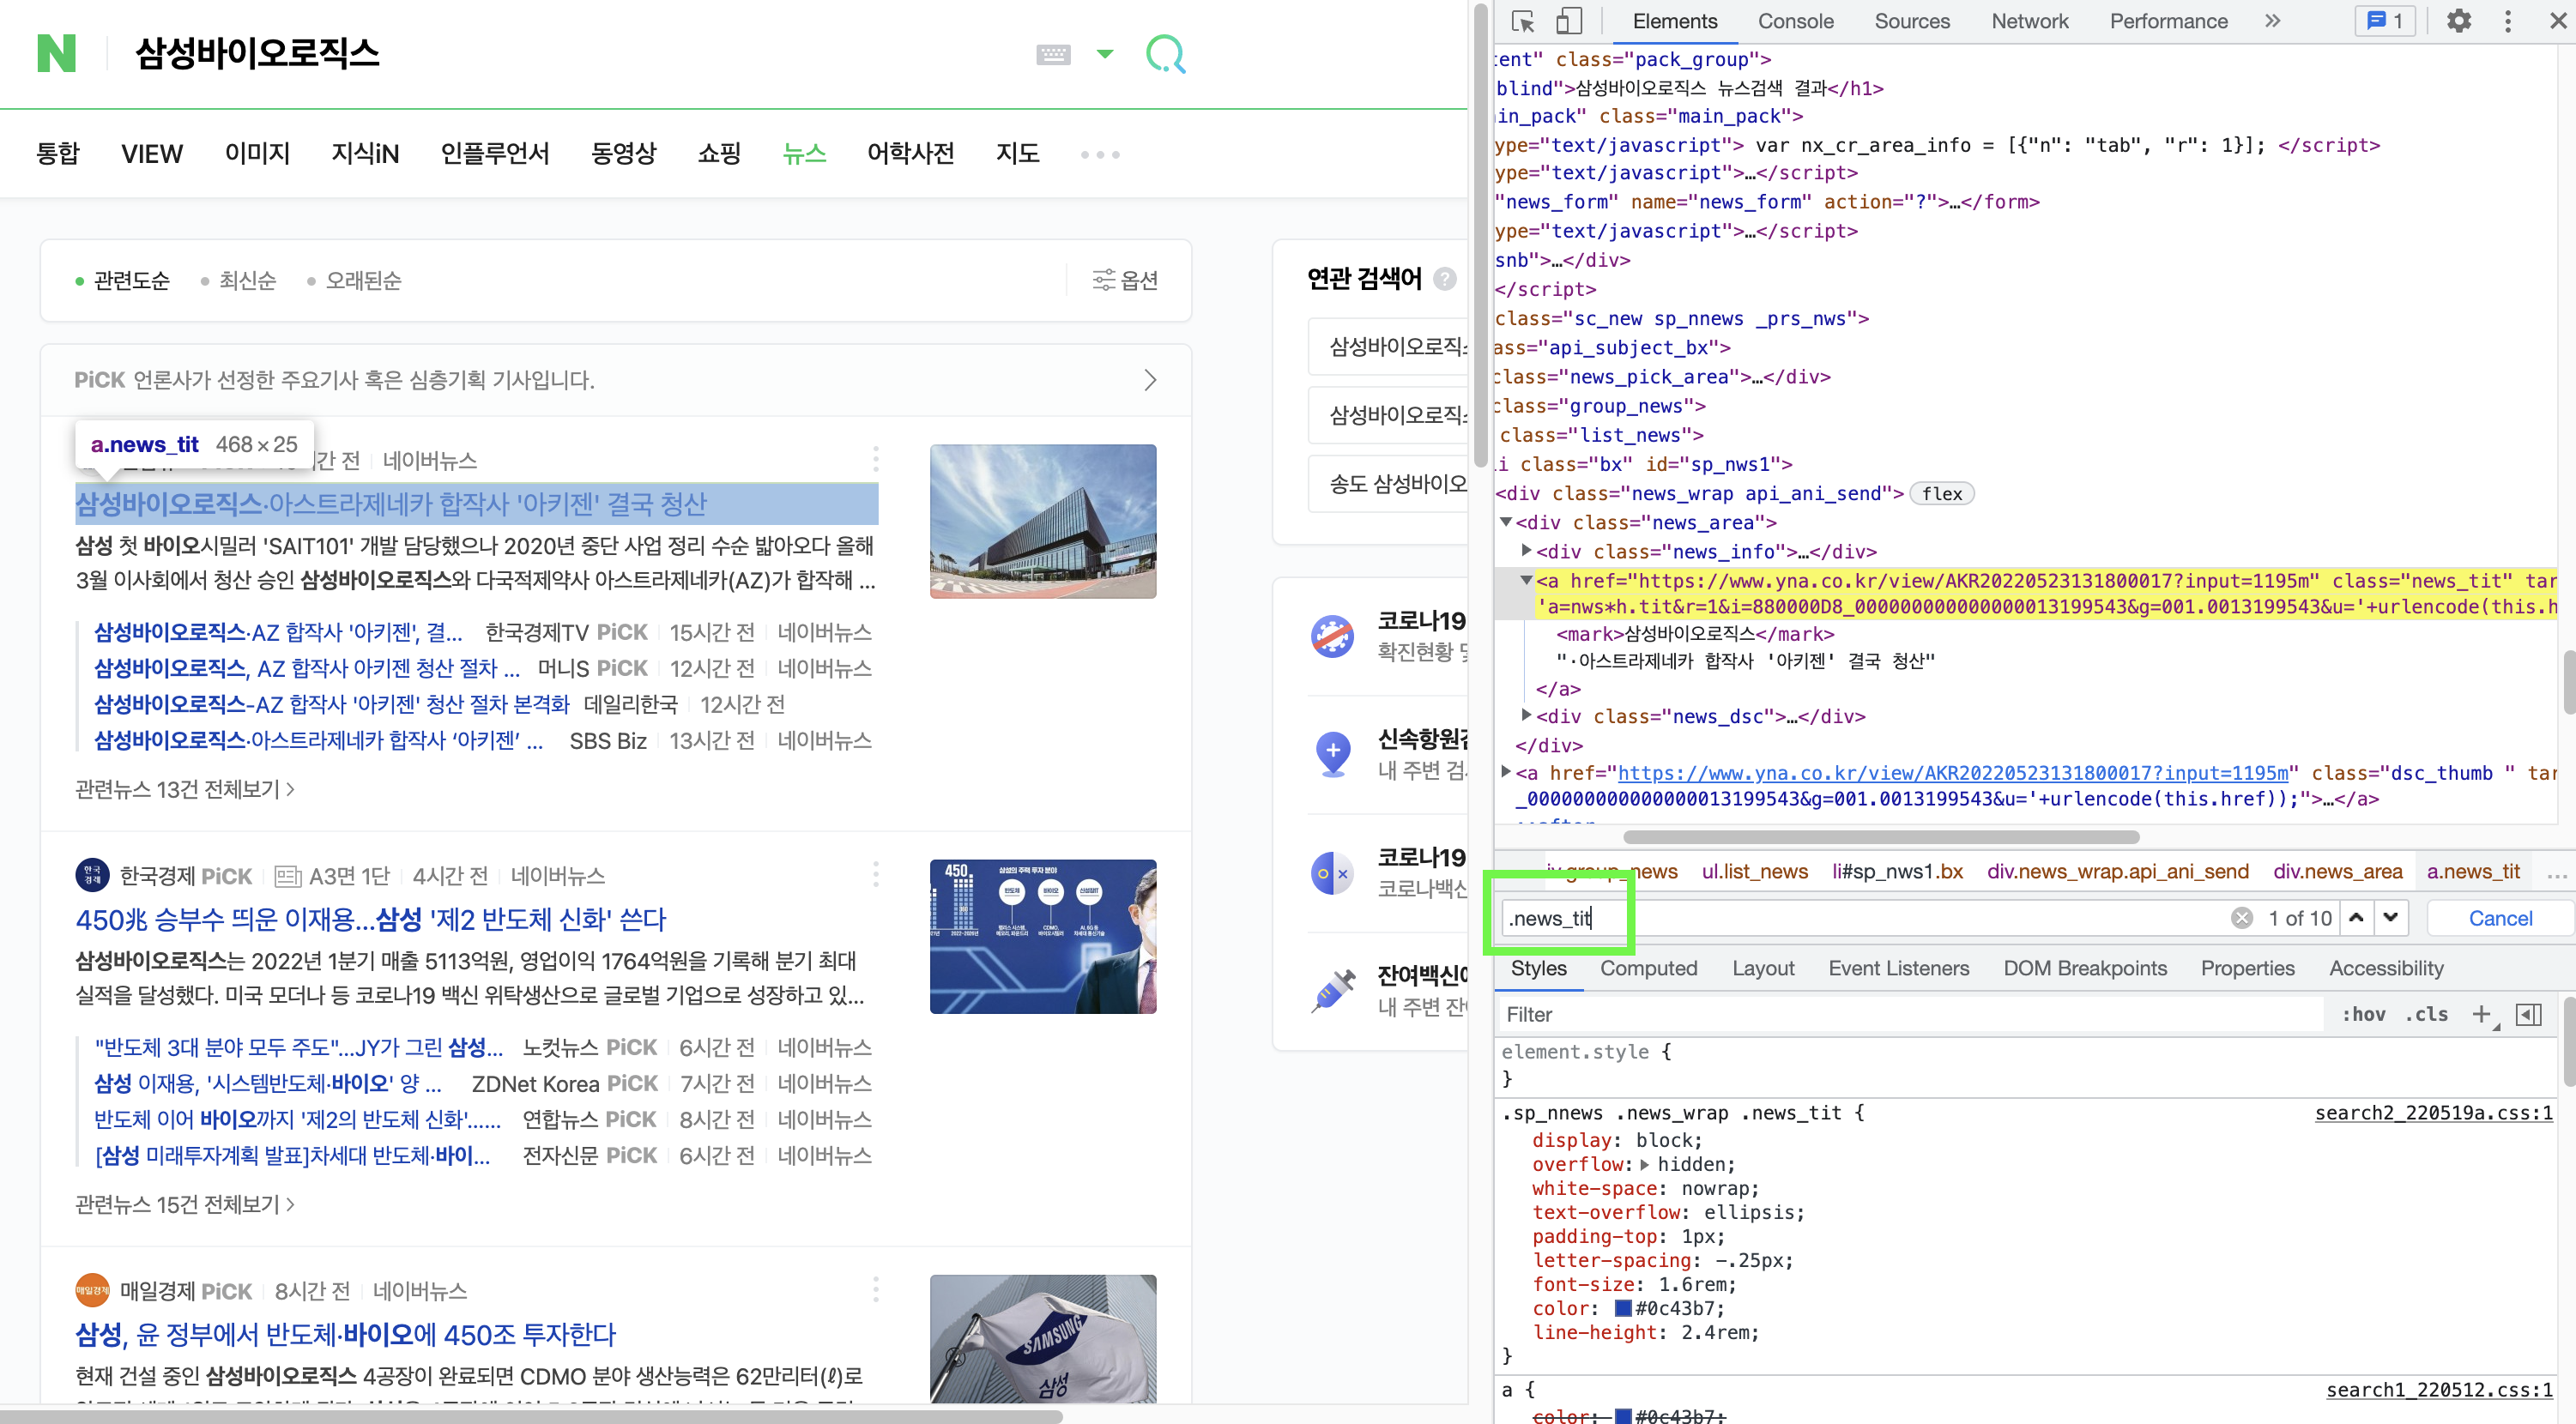Switch to the 쇼핑 tab
The image size is (2576, 1424).
719,154
